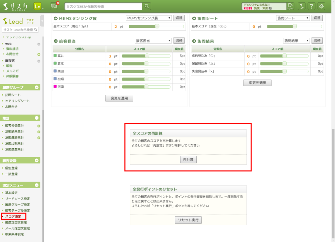Viewport: 335px width, 242px height.
Task: Open the chat notifications icon with badge 8
Action: coord(54,6)
